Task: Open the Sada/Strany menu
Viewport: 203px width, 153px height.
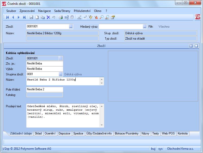Action: pos(62,11)
